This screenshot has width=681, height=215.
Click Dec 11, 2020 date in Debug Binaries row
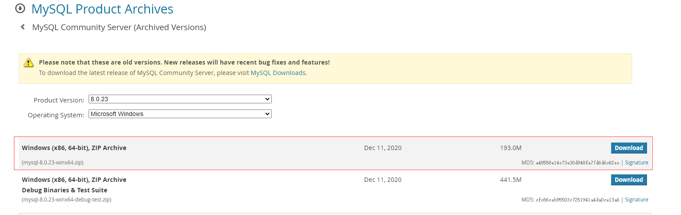tap(383, 180)
